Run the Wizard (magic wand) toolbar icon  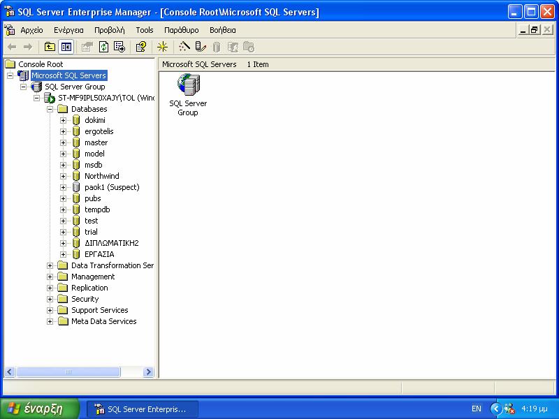pyautogui.click(x=184, y=47)
